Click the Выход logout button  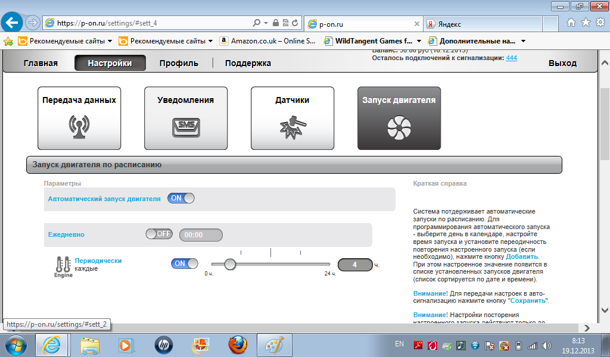pos(562,63)
